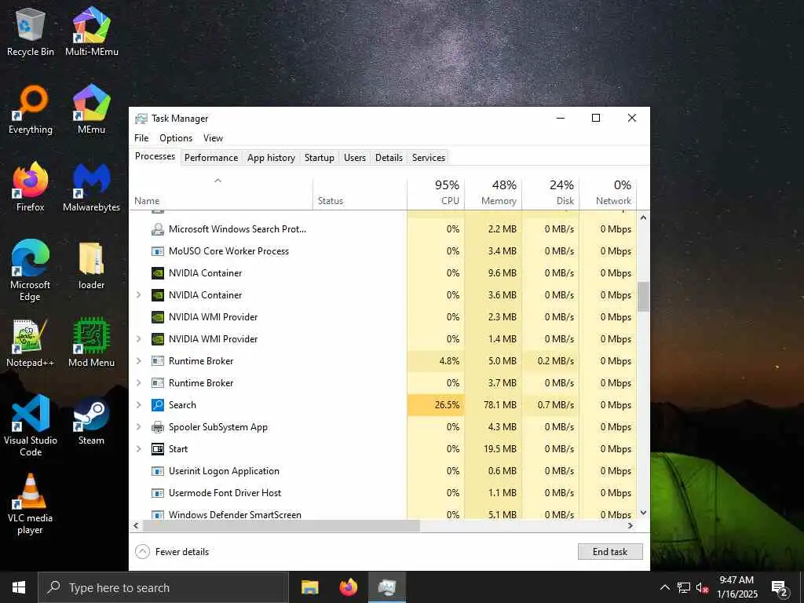The image size is (804, 603).
Task: Sort by the Name column header
Action: click(x=221, y=193)
